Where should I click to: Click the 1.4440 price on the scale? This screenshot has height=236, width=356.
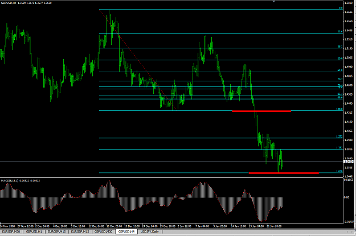coord(349,103)
